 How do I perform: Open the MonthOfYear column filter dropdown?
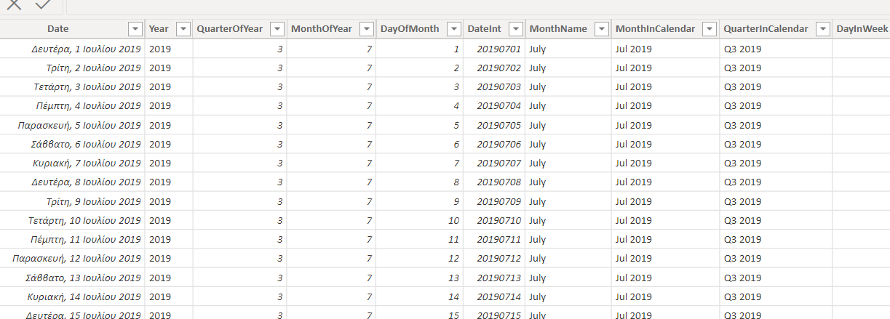(366, 29)
